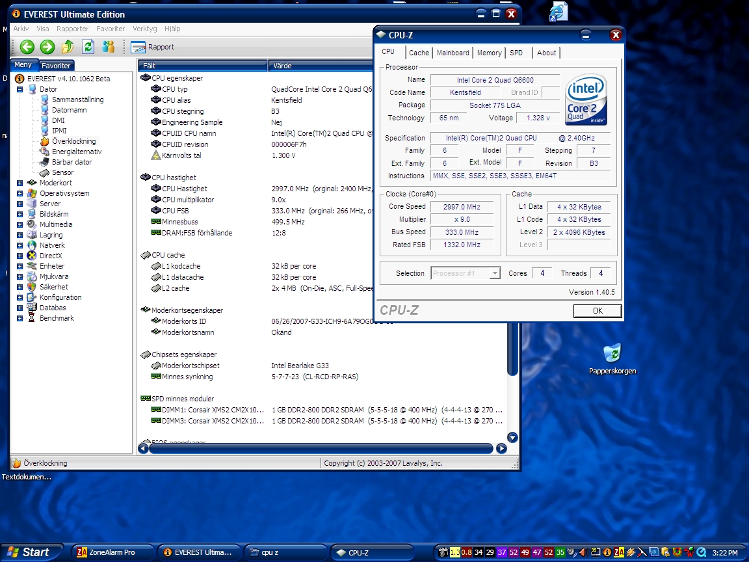Click the horizontal scrollbar thumb in EVEREST
This screenshot has height=562, width=749.
321,448
